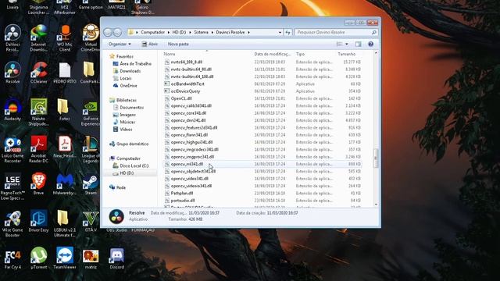Screen dimensions: 500x281
Task: Open the Naruto Shippuden game shortcut
Action: 38,112
